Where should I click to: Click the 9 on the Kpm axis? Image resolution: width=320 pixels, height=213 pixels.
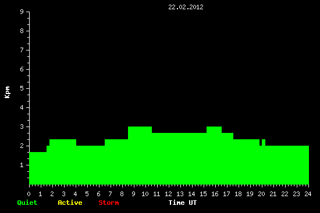coord(22,12)
